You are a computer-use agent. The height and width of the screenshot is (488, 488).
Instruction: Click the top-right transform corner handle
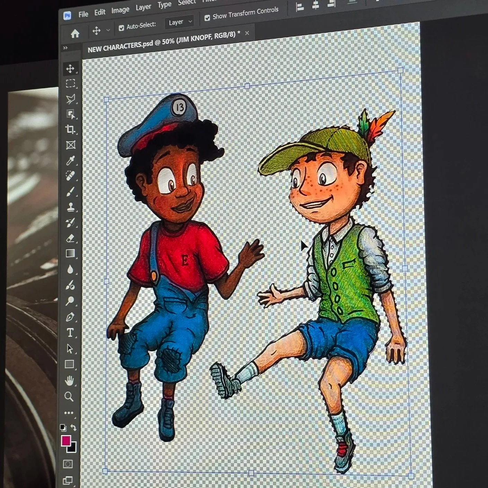coord(401,70)
